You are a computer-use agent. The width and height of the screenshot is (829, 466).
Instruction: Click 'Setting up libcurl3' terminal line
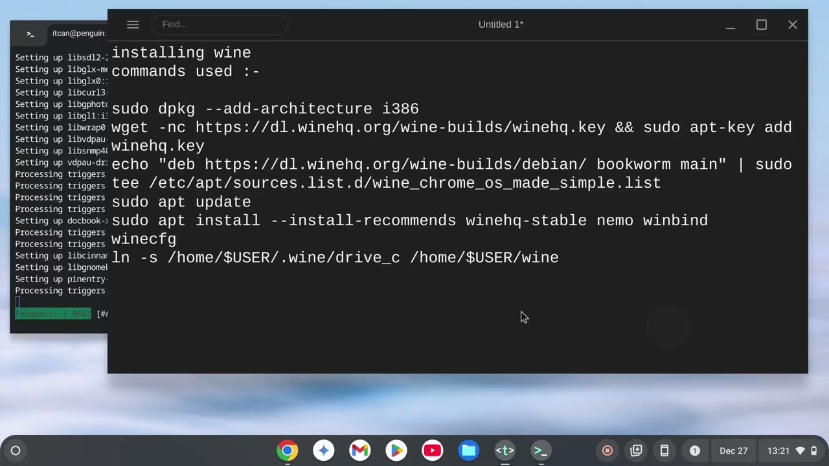(62, 93)
